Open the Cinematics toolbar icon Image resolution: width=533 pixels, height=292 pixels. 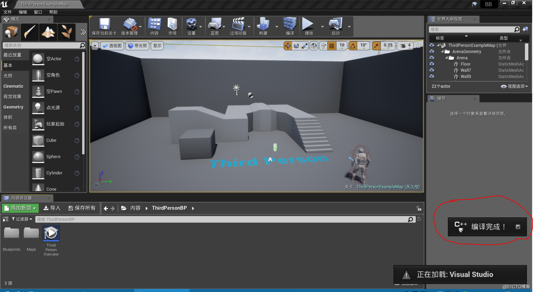click(238, 26)
